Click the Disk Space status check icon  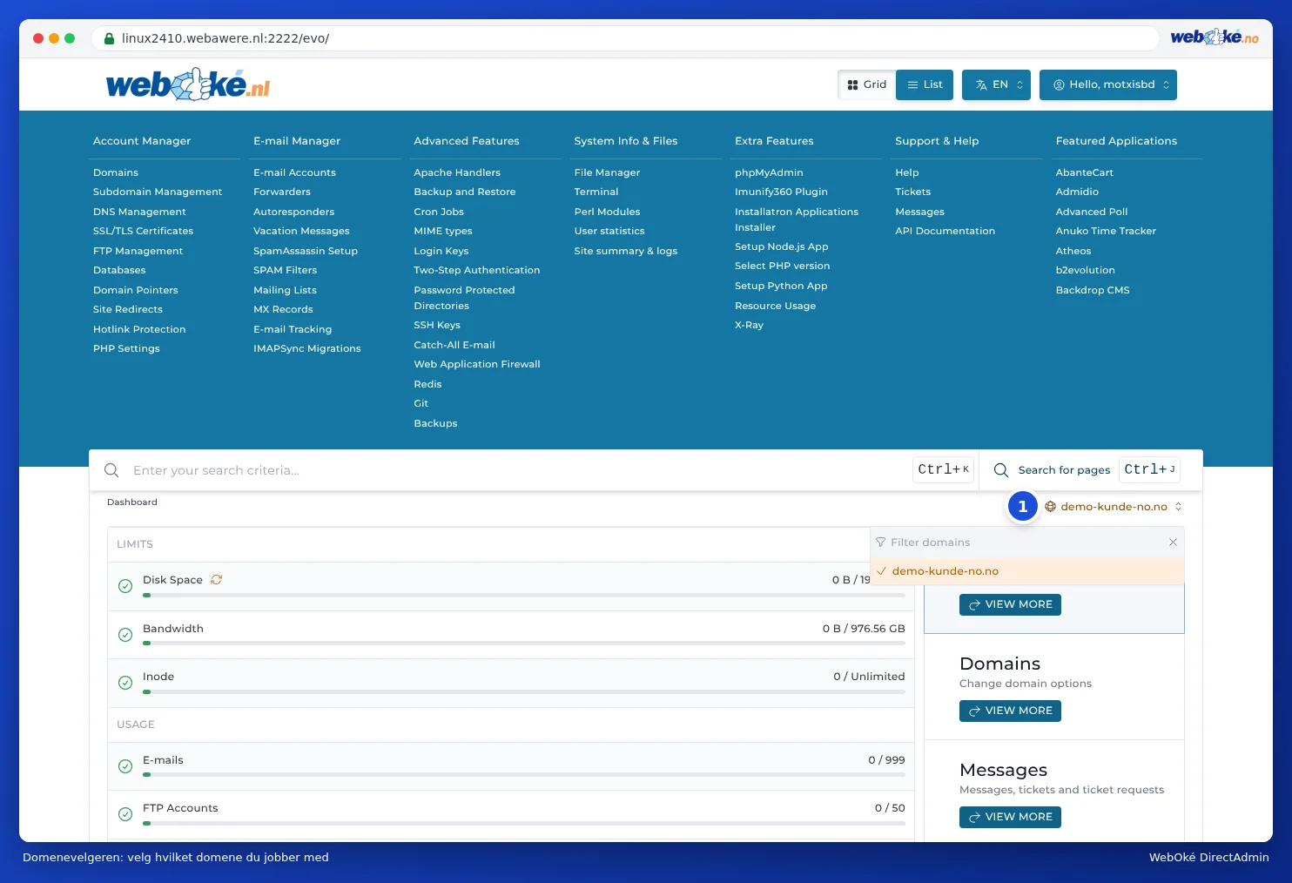(x=125, y=586)
